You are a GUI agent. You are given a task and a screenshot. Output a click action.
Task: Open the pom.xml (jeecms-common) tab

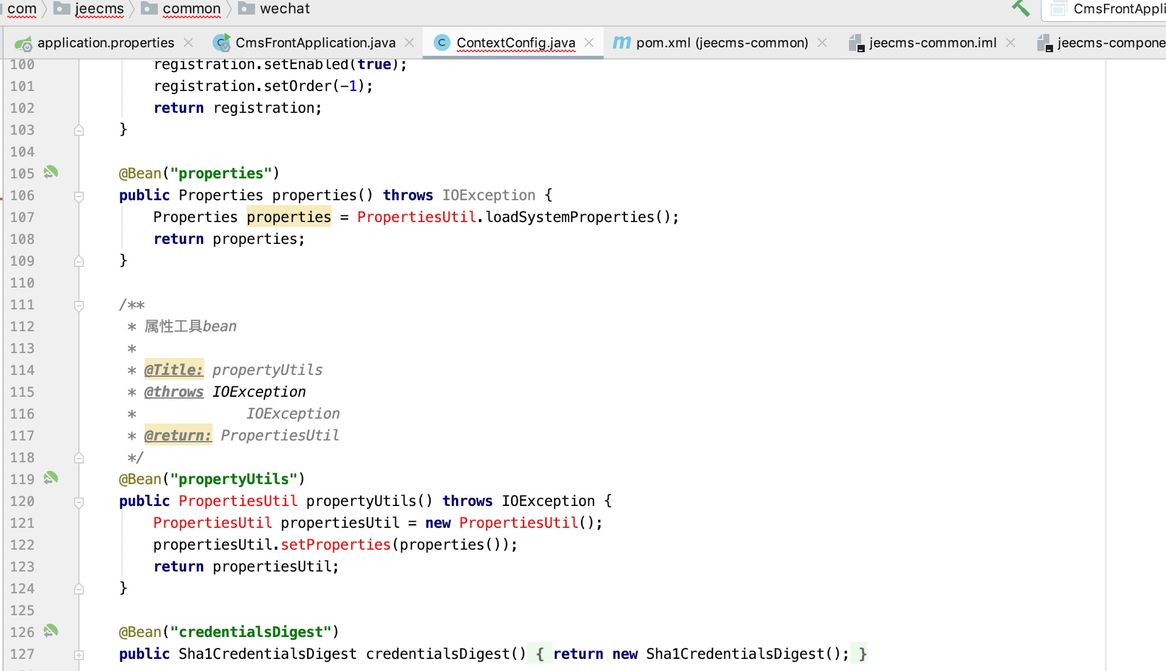click(x=721, y=42)
